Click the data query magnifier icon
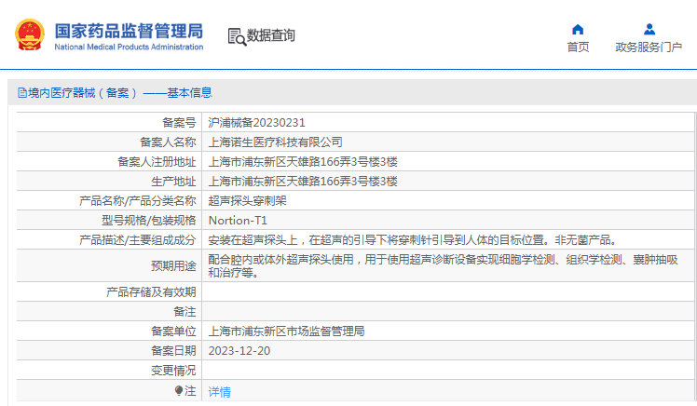The height and width of the screenshot is (406, 697). pos(237,37)
